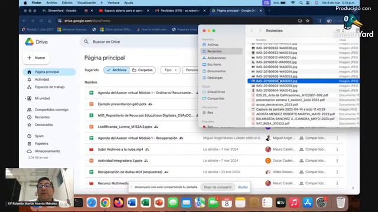Open the Ventana menu in menu bar
The width and height of the screenshot is (378, 212).
point(113,3)
